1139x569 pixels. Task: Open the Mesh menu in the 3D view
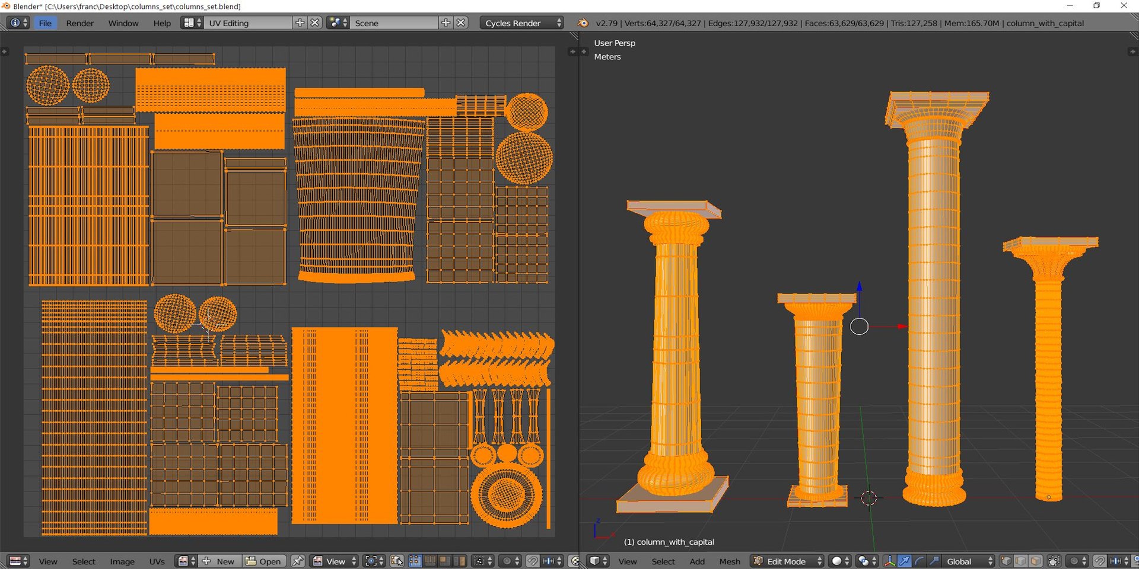[x=730, y=561]
